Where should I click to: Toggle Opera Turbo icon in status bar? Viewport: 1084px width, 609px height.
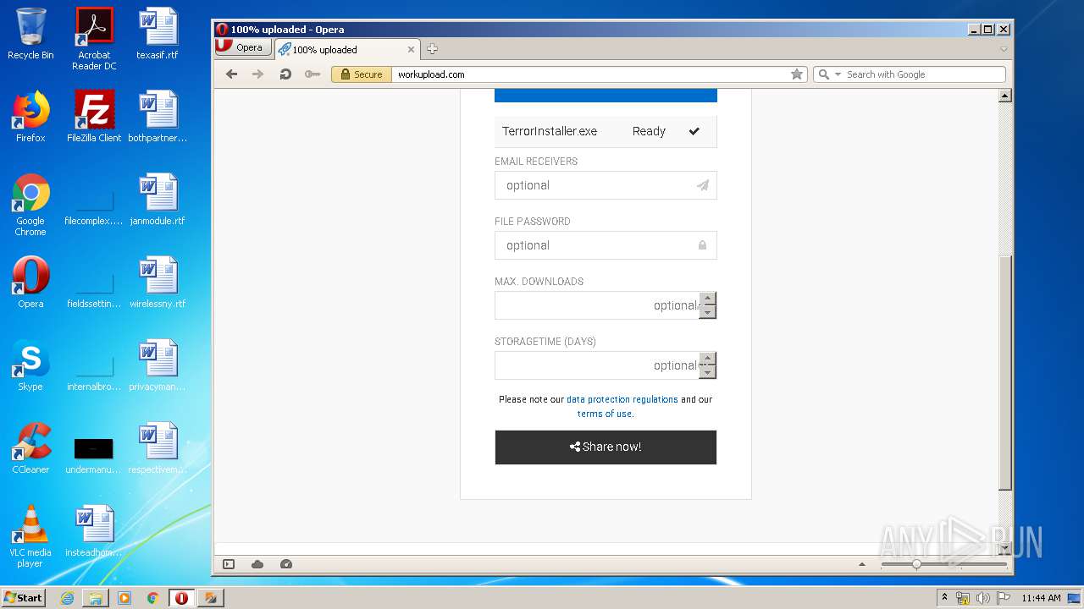click(286, 564)
